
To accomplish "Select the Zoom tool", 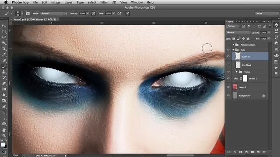I will point(4,136).
